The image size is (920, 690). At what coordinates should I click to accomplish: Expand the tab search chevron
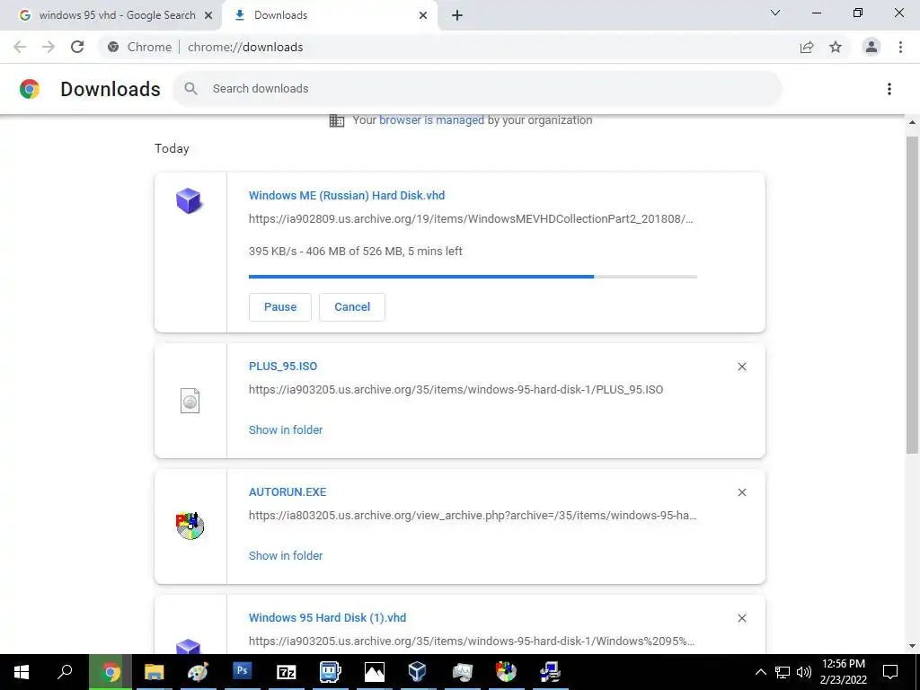click(775, 13)
